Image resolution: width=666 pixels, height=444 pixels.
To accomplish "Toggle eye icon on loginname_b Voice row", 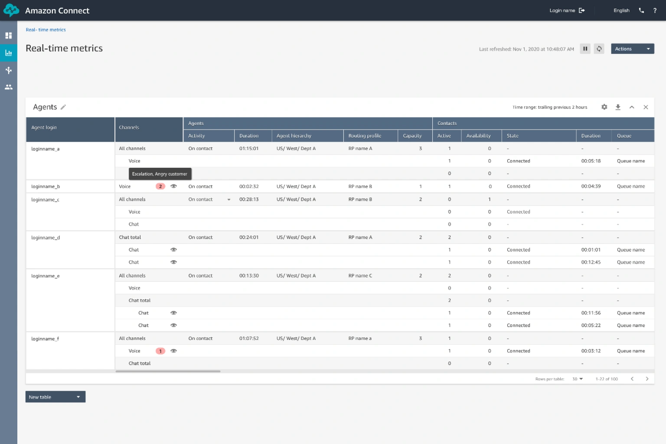I will click(173, 186).
